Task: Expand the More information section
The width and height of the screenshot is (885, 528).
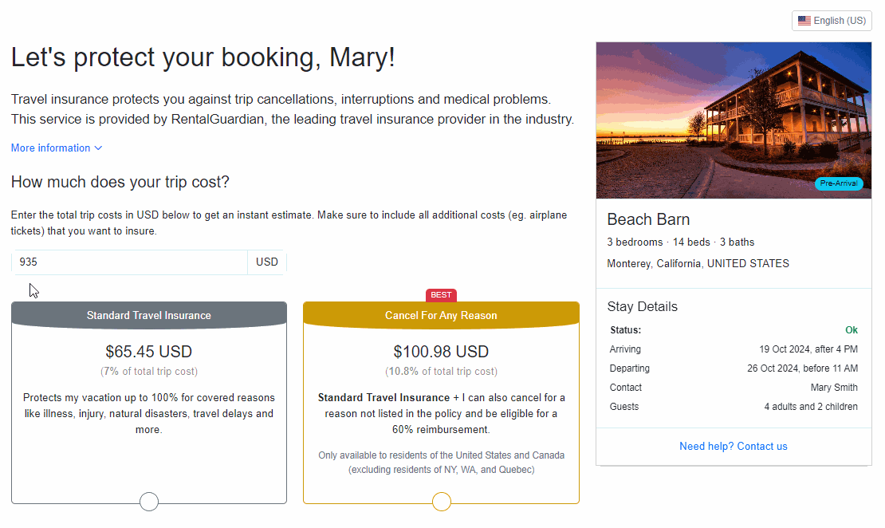Action: coord(51,148)
